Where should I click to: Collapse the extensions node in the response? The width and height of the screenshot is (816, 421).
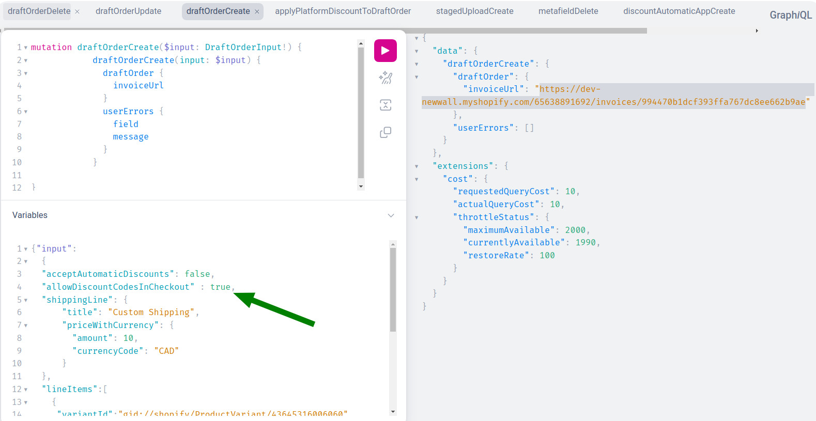[x=417, y=166]
